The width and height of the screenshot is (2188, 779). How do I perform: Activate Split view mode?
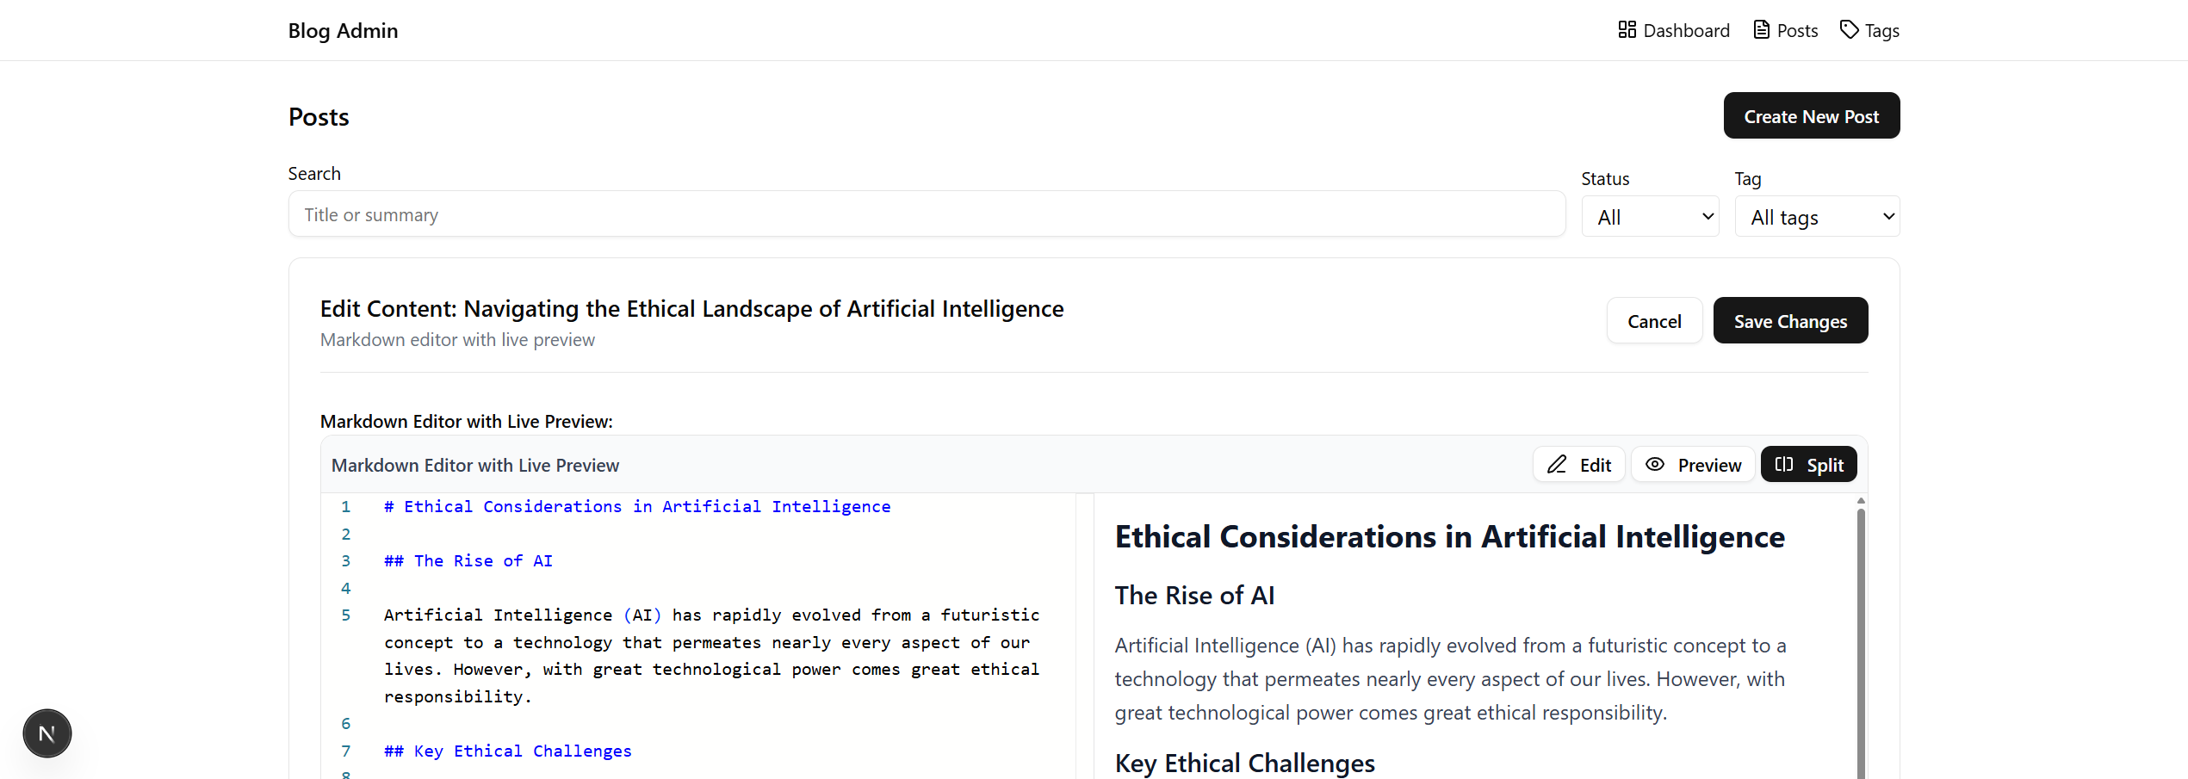click(1809, 465)
